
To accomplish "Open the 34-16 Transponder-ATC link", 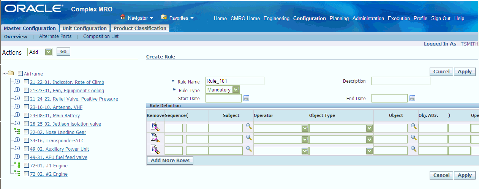I will 57,140.
